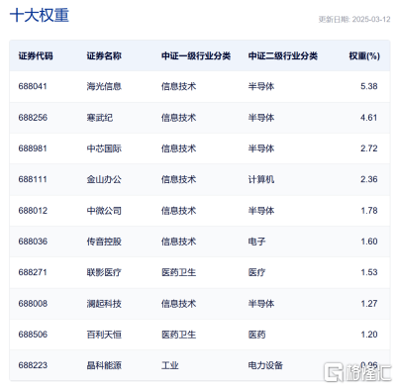Select stock code 688008
398x389 pixels.
[33, 304]
